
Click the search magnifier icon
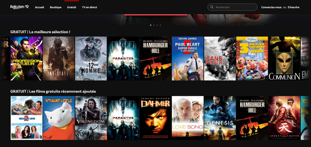click(x=212, y=7)
